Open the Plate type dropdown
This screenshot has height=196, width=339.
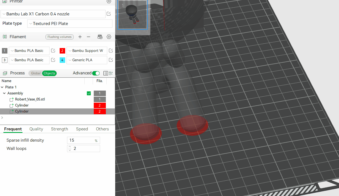[x=70, y=24]
